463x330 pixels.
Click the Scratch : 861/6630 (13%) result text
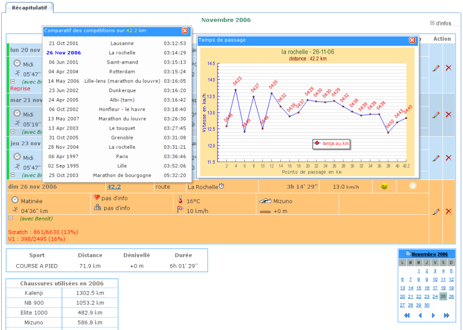click(x=43, y=232)
